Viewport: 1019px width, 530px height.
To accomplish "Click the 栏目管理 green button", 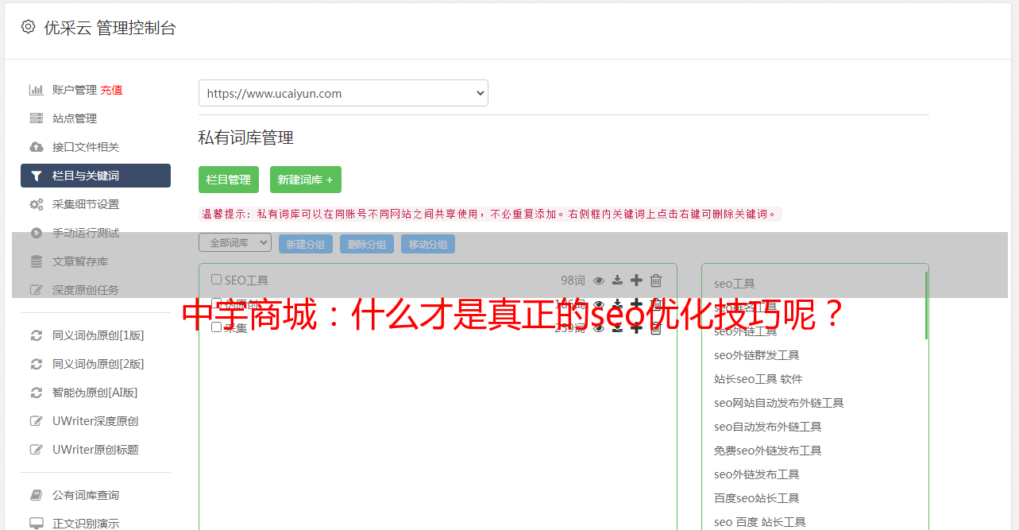I will click(x=229, y=180).
